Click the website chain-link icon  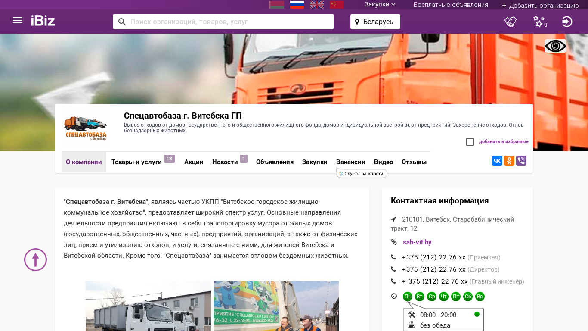394,242
